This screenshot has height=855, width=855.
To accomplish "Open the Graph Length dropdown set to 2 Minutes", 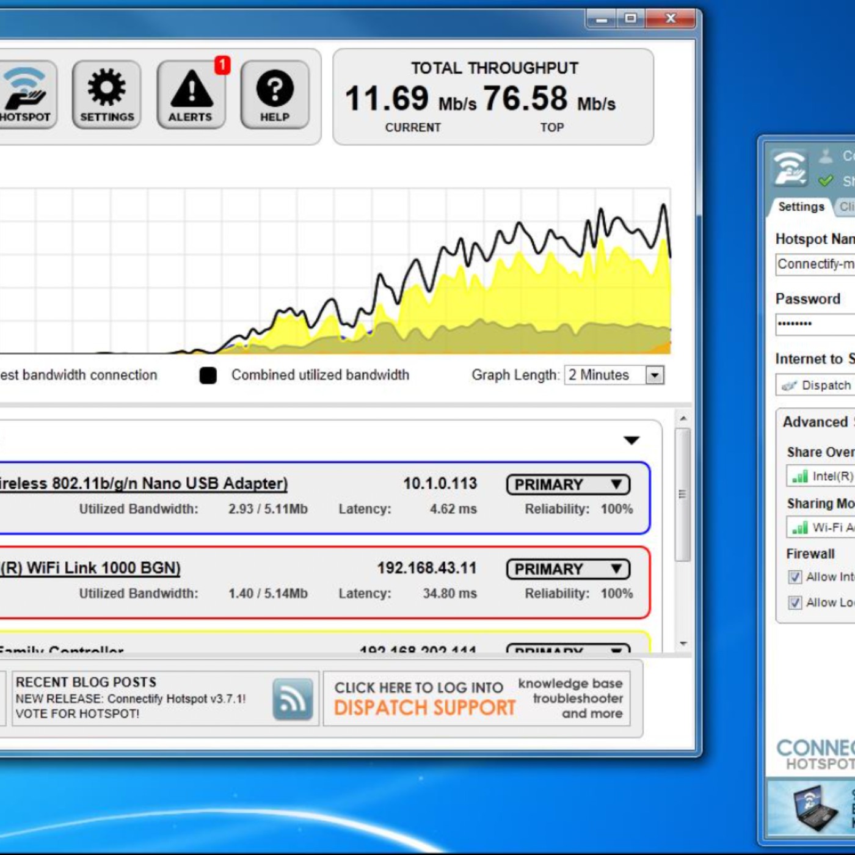I will (x=614, y=375).
